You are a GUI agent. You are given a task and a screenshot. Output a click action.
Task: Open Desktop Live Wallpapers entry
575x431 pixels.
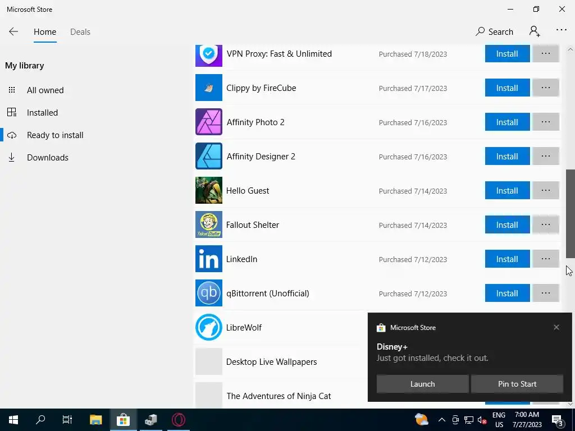(x=271, y=362)
